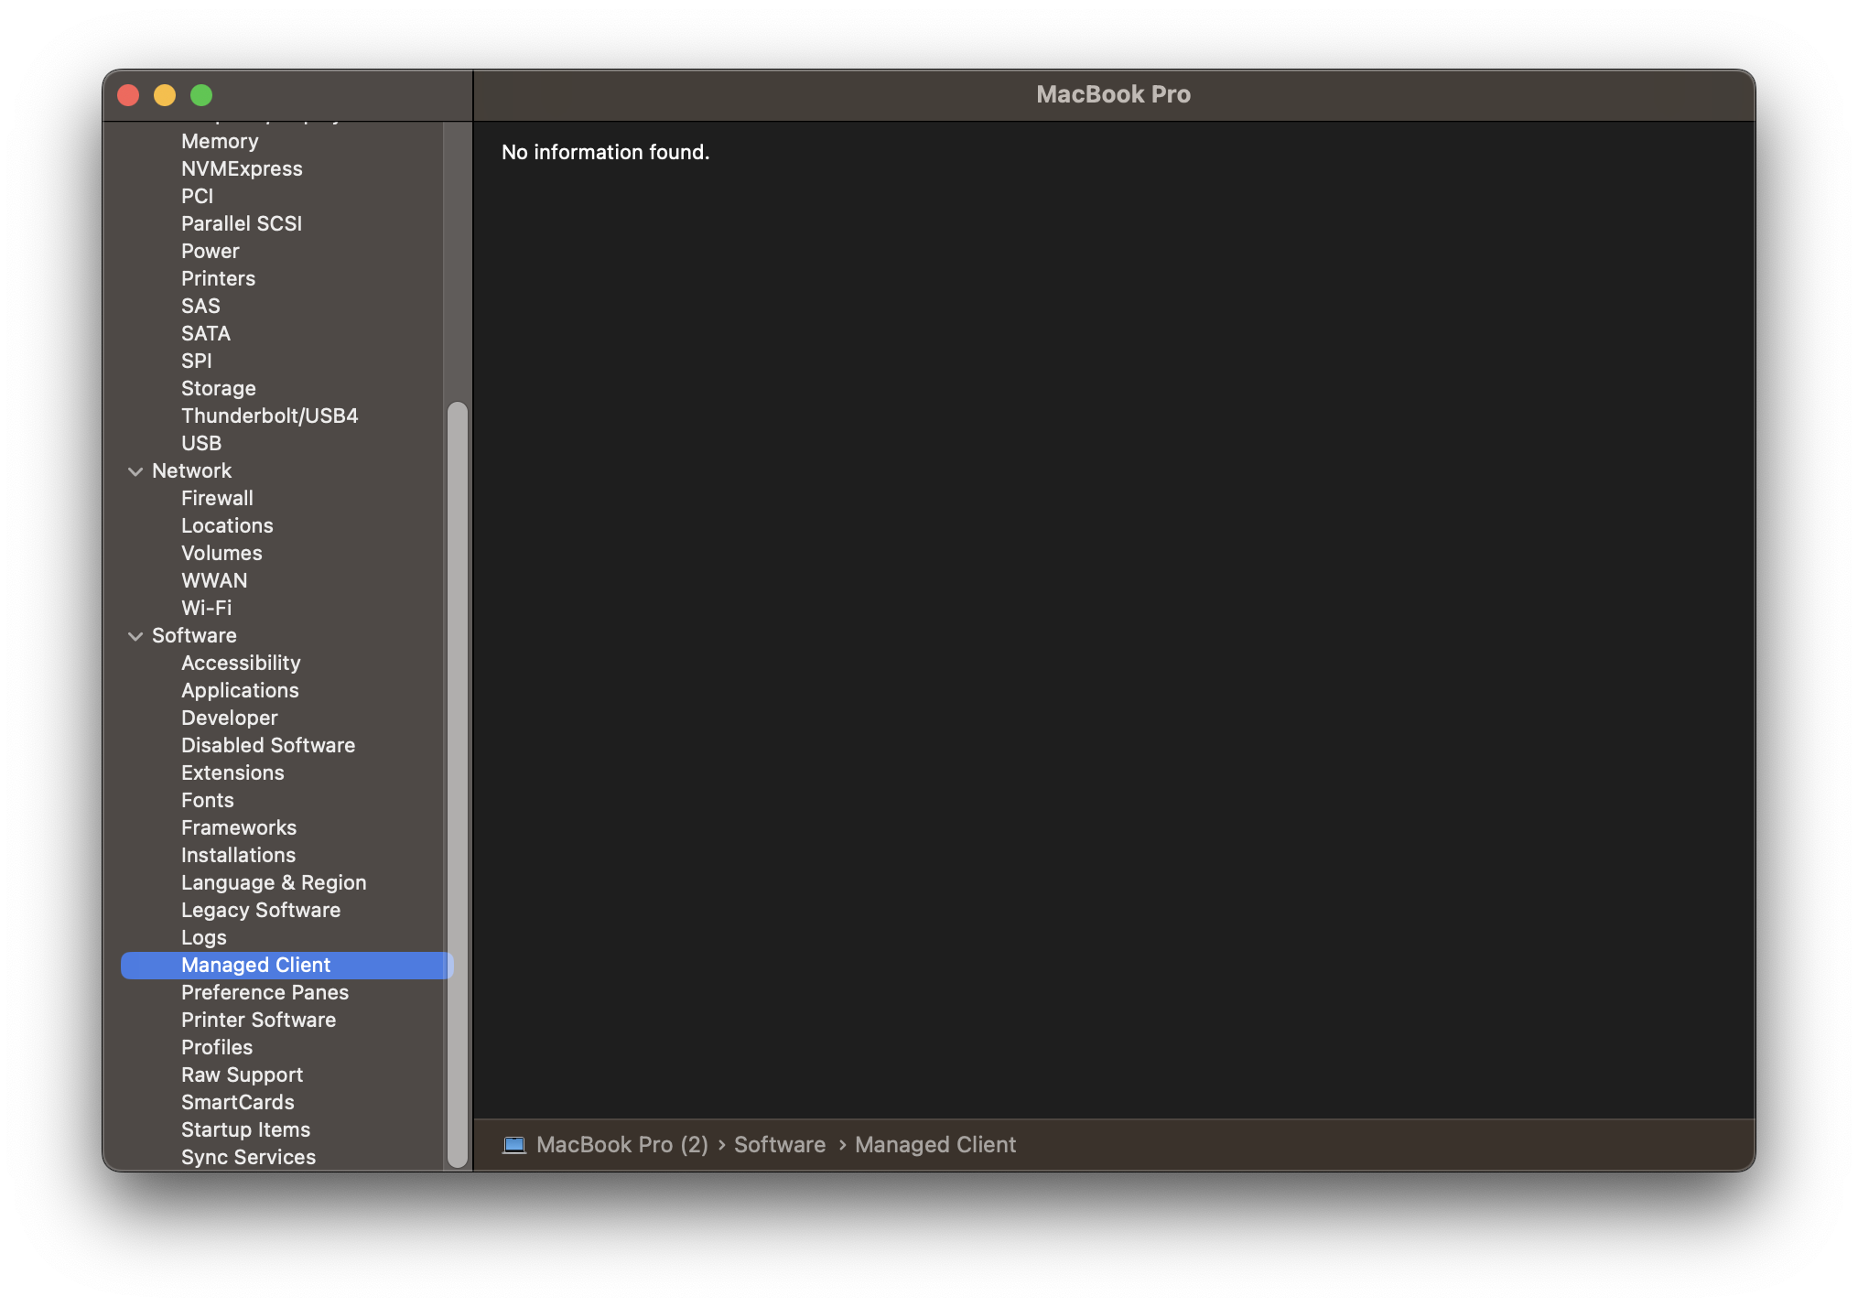Click the yellow minimize window button

click(165, 95)
